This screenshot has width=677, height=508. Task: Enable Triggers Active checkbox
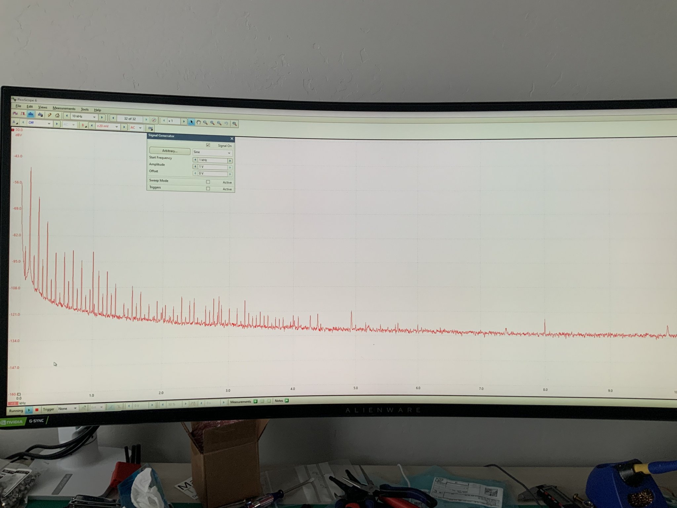click(x=208, y=189)
